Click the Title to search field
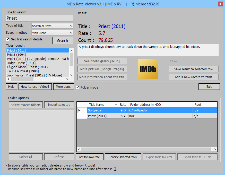This screenshot has width=225, height=175. point(40,18)
